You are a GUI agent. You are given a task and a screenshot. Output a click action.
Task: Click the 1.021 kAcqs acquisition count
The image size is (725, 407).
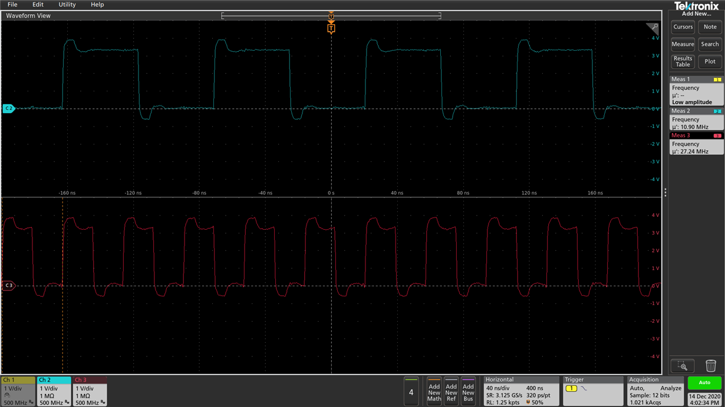click(x=645, y=403)
